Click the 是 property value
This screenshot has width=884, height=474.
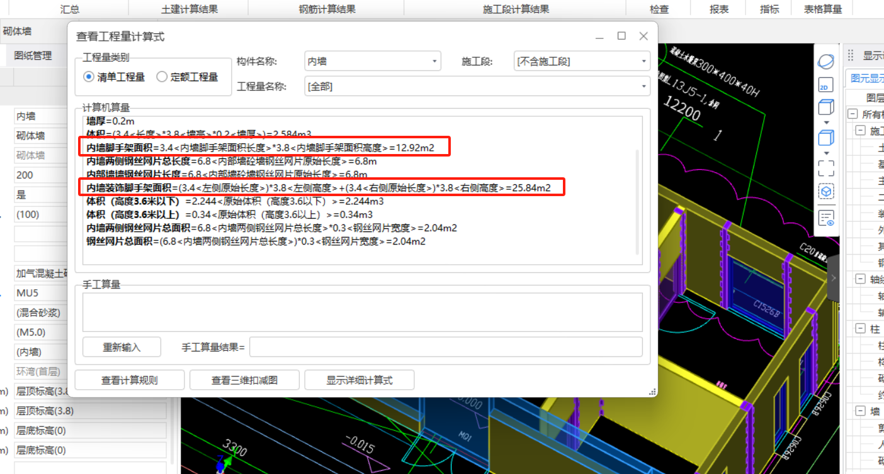[x=40, y=195]
